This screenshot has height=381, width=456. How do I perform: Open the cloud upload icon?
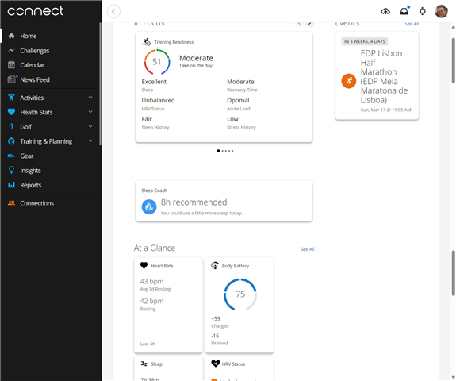point(385,11)
